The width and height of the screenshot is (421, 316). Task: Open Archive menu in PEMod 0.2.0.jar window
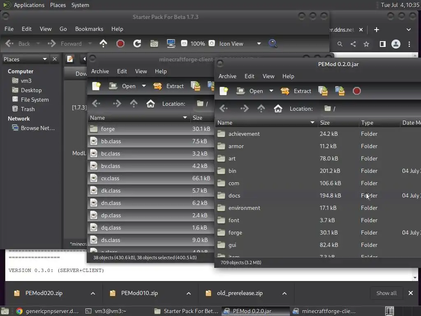pyautogui.click(x=227, y=76)
